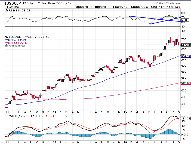Select the blue MA(50) legend line swatch

(7, 40)
